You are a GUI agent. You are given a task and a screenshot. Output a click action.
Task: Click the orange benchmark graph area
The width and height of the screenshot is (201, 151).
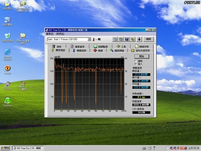click(x=89, y=84)
